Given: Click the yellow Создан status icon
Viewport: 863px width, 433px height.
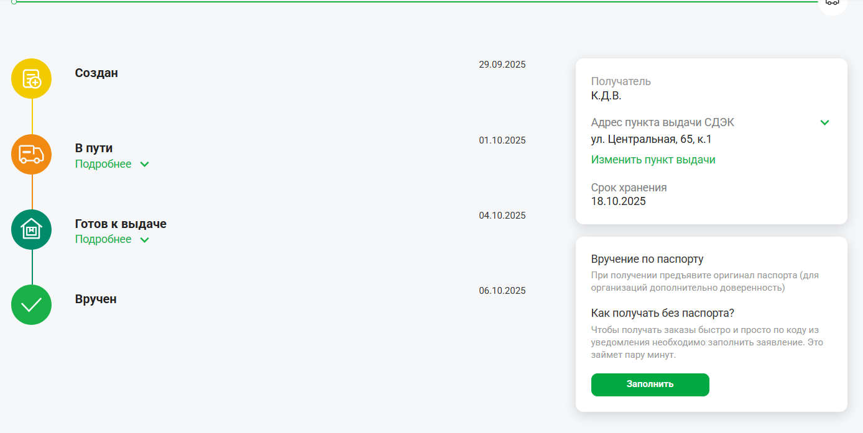Looking at the screenshot, I should click(x=31, y=78).
